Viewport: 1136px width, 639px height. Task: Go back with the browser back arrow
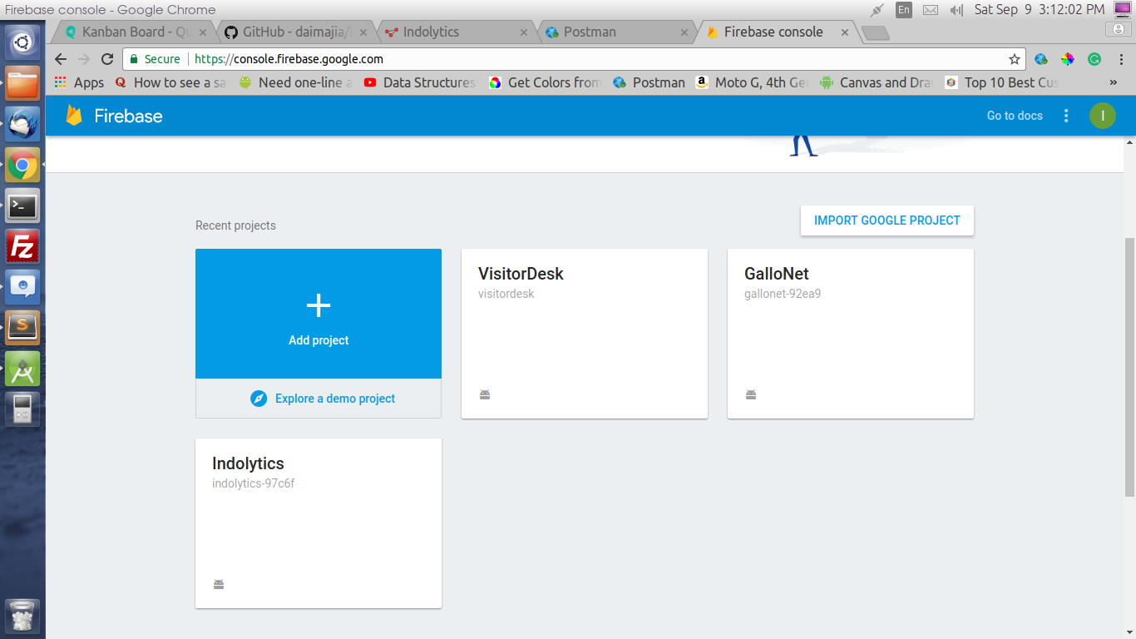click(60, 59)
